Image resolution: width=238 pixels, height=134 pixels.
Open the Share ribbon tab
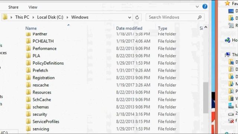pos(13,7)
